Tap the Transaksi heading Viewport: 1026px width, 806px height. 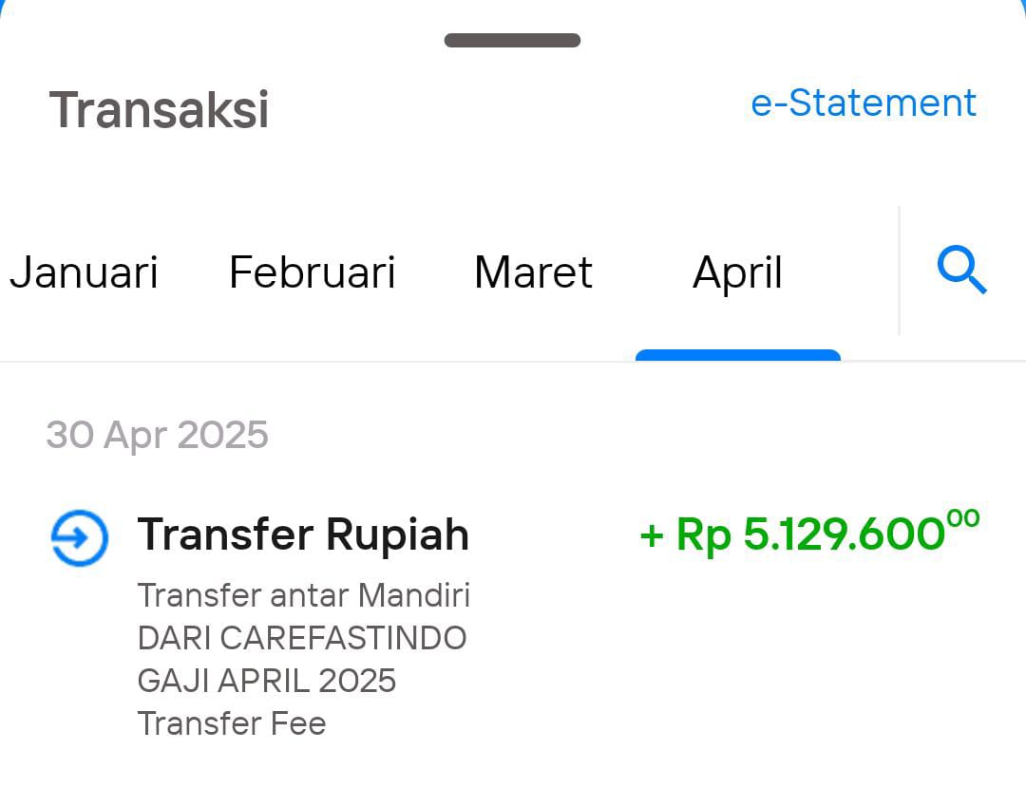pos(159,110)
